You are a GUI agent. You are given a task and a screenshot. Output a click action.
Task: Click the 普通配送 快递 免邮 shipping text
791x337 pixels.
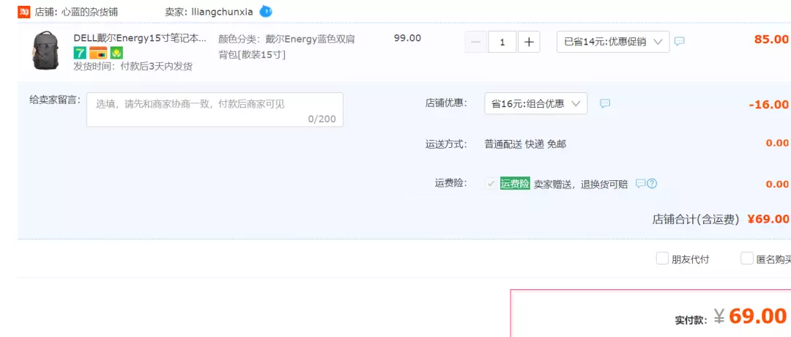pyautogui.click(x=525, y=144)
